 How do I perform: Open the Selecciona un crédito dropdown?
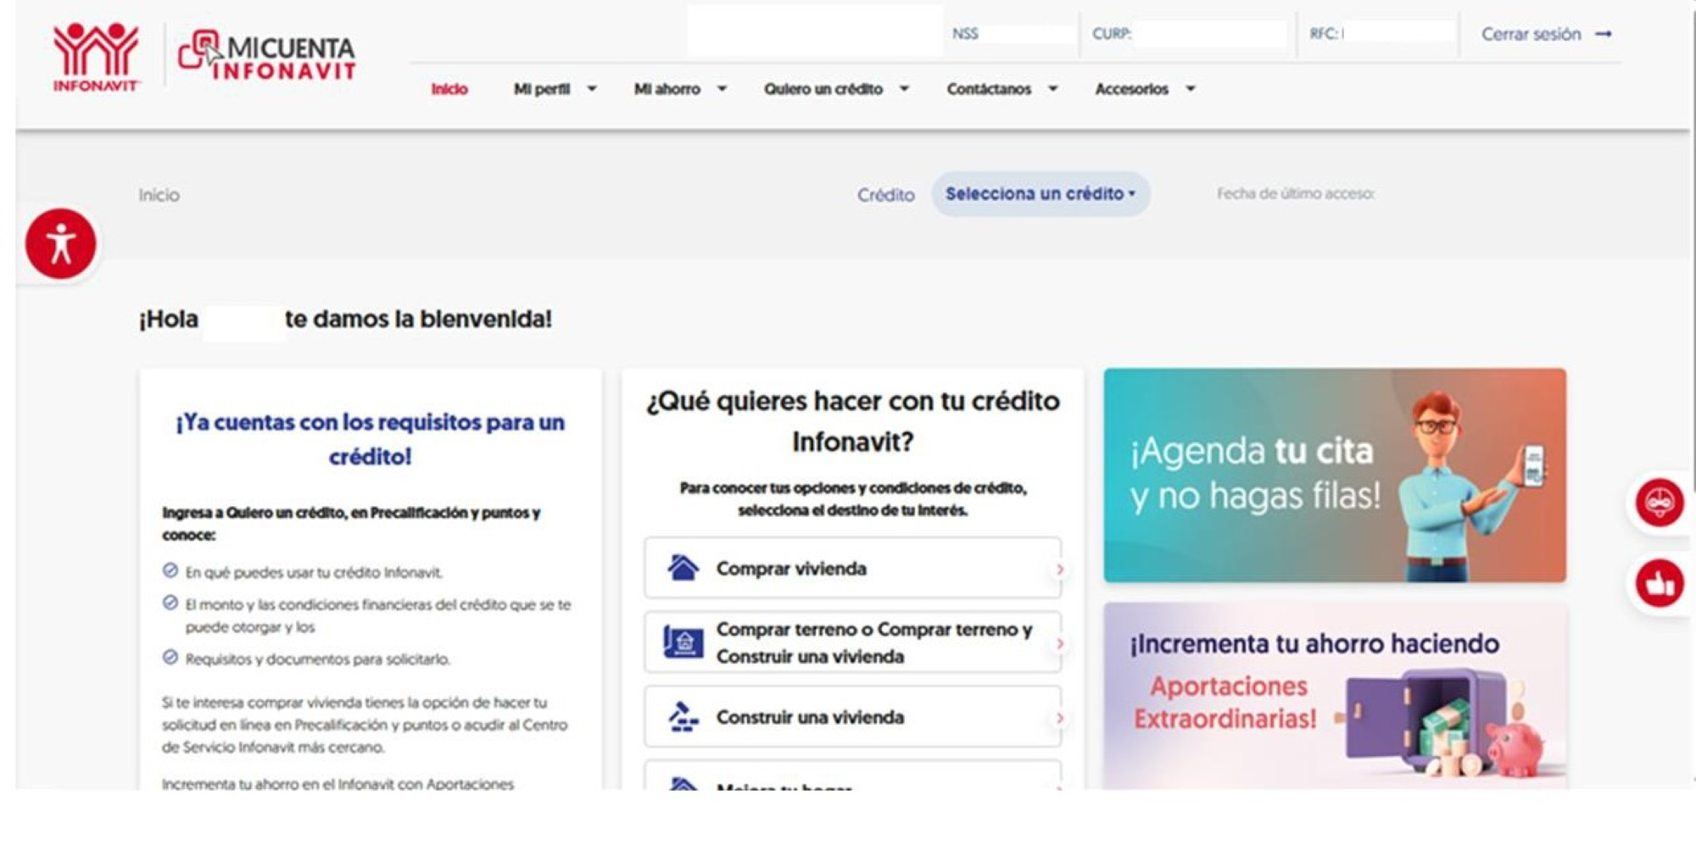(1040, 194)
